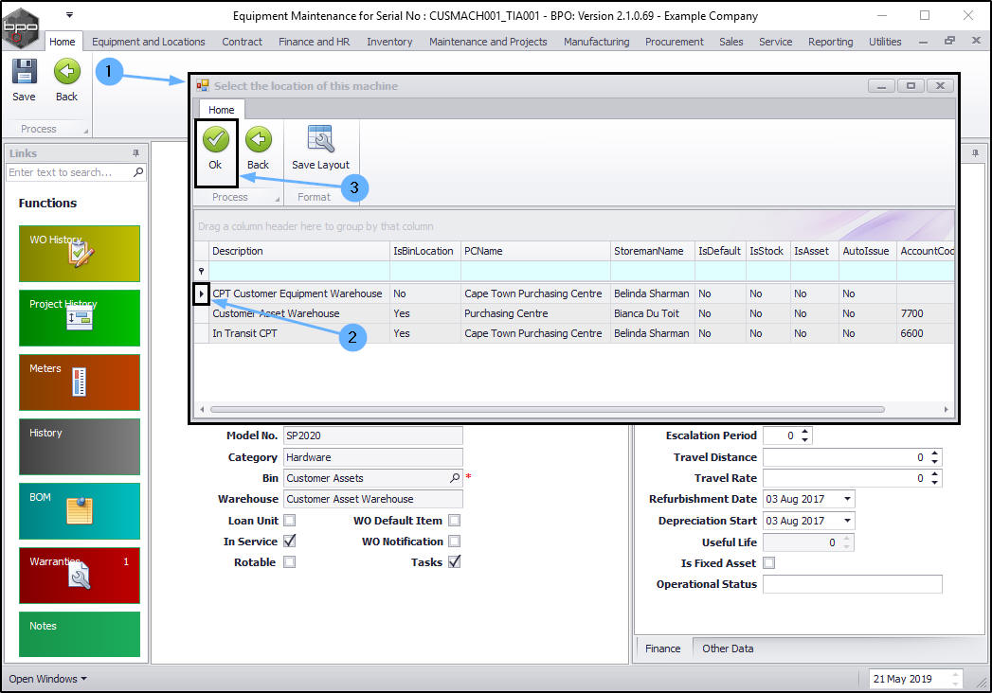This screenshot has width=992, height=693.
Task: Click the green Ok checkmark icon in dialog
Action: 215,140
